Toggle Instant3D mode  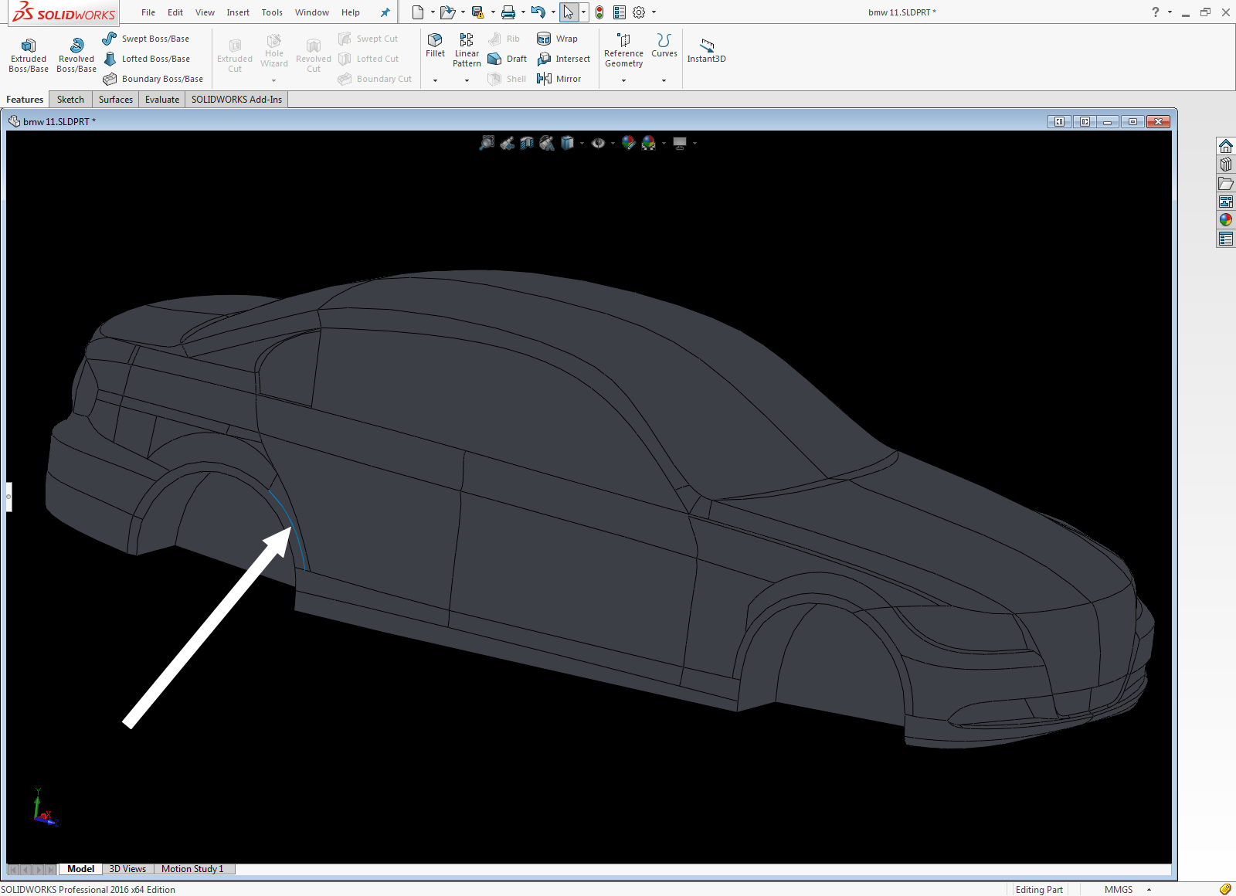(706, 49)
